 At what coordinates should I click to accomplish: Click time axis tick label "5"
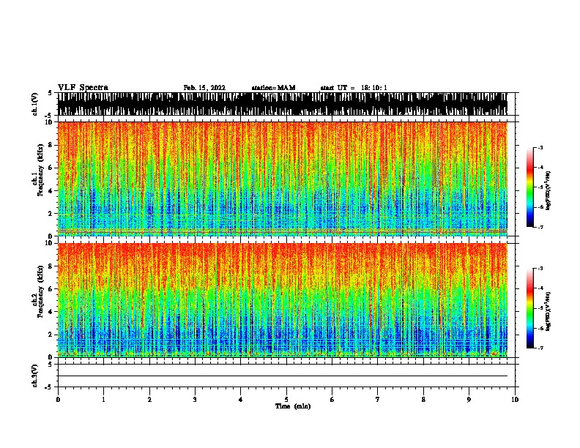pyautogui.click(x=286, y=400)
